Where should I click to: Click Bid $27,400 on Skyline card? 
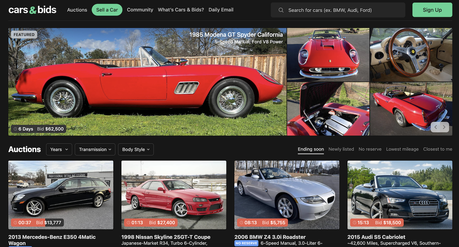coord(162,223)
